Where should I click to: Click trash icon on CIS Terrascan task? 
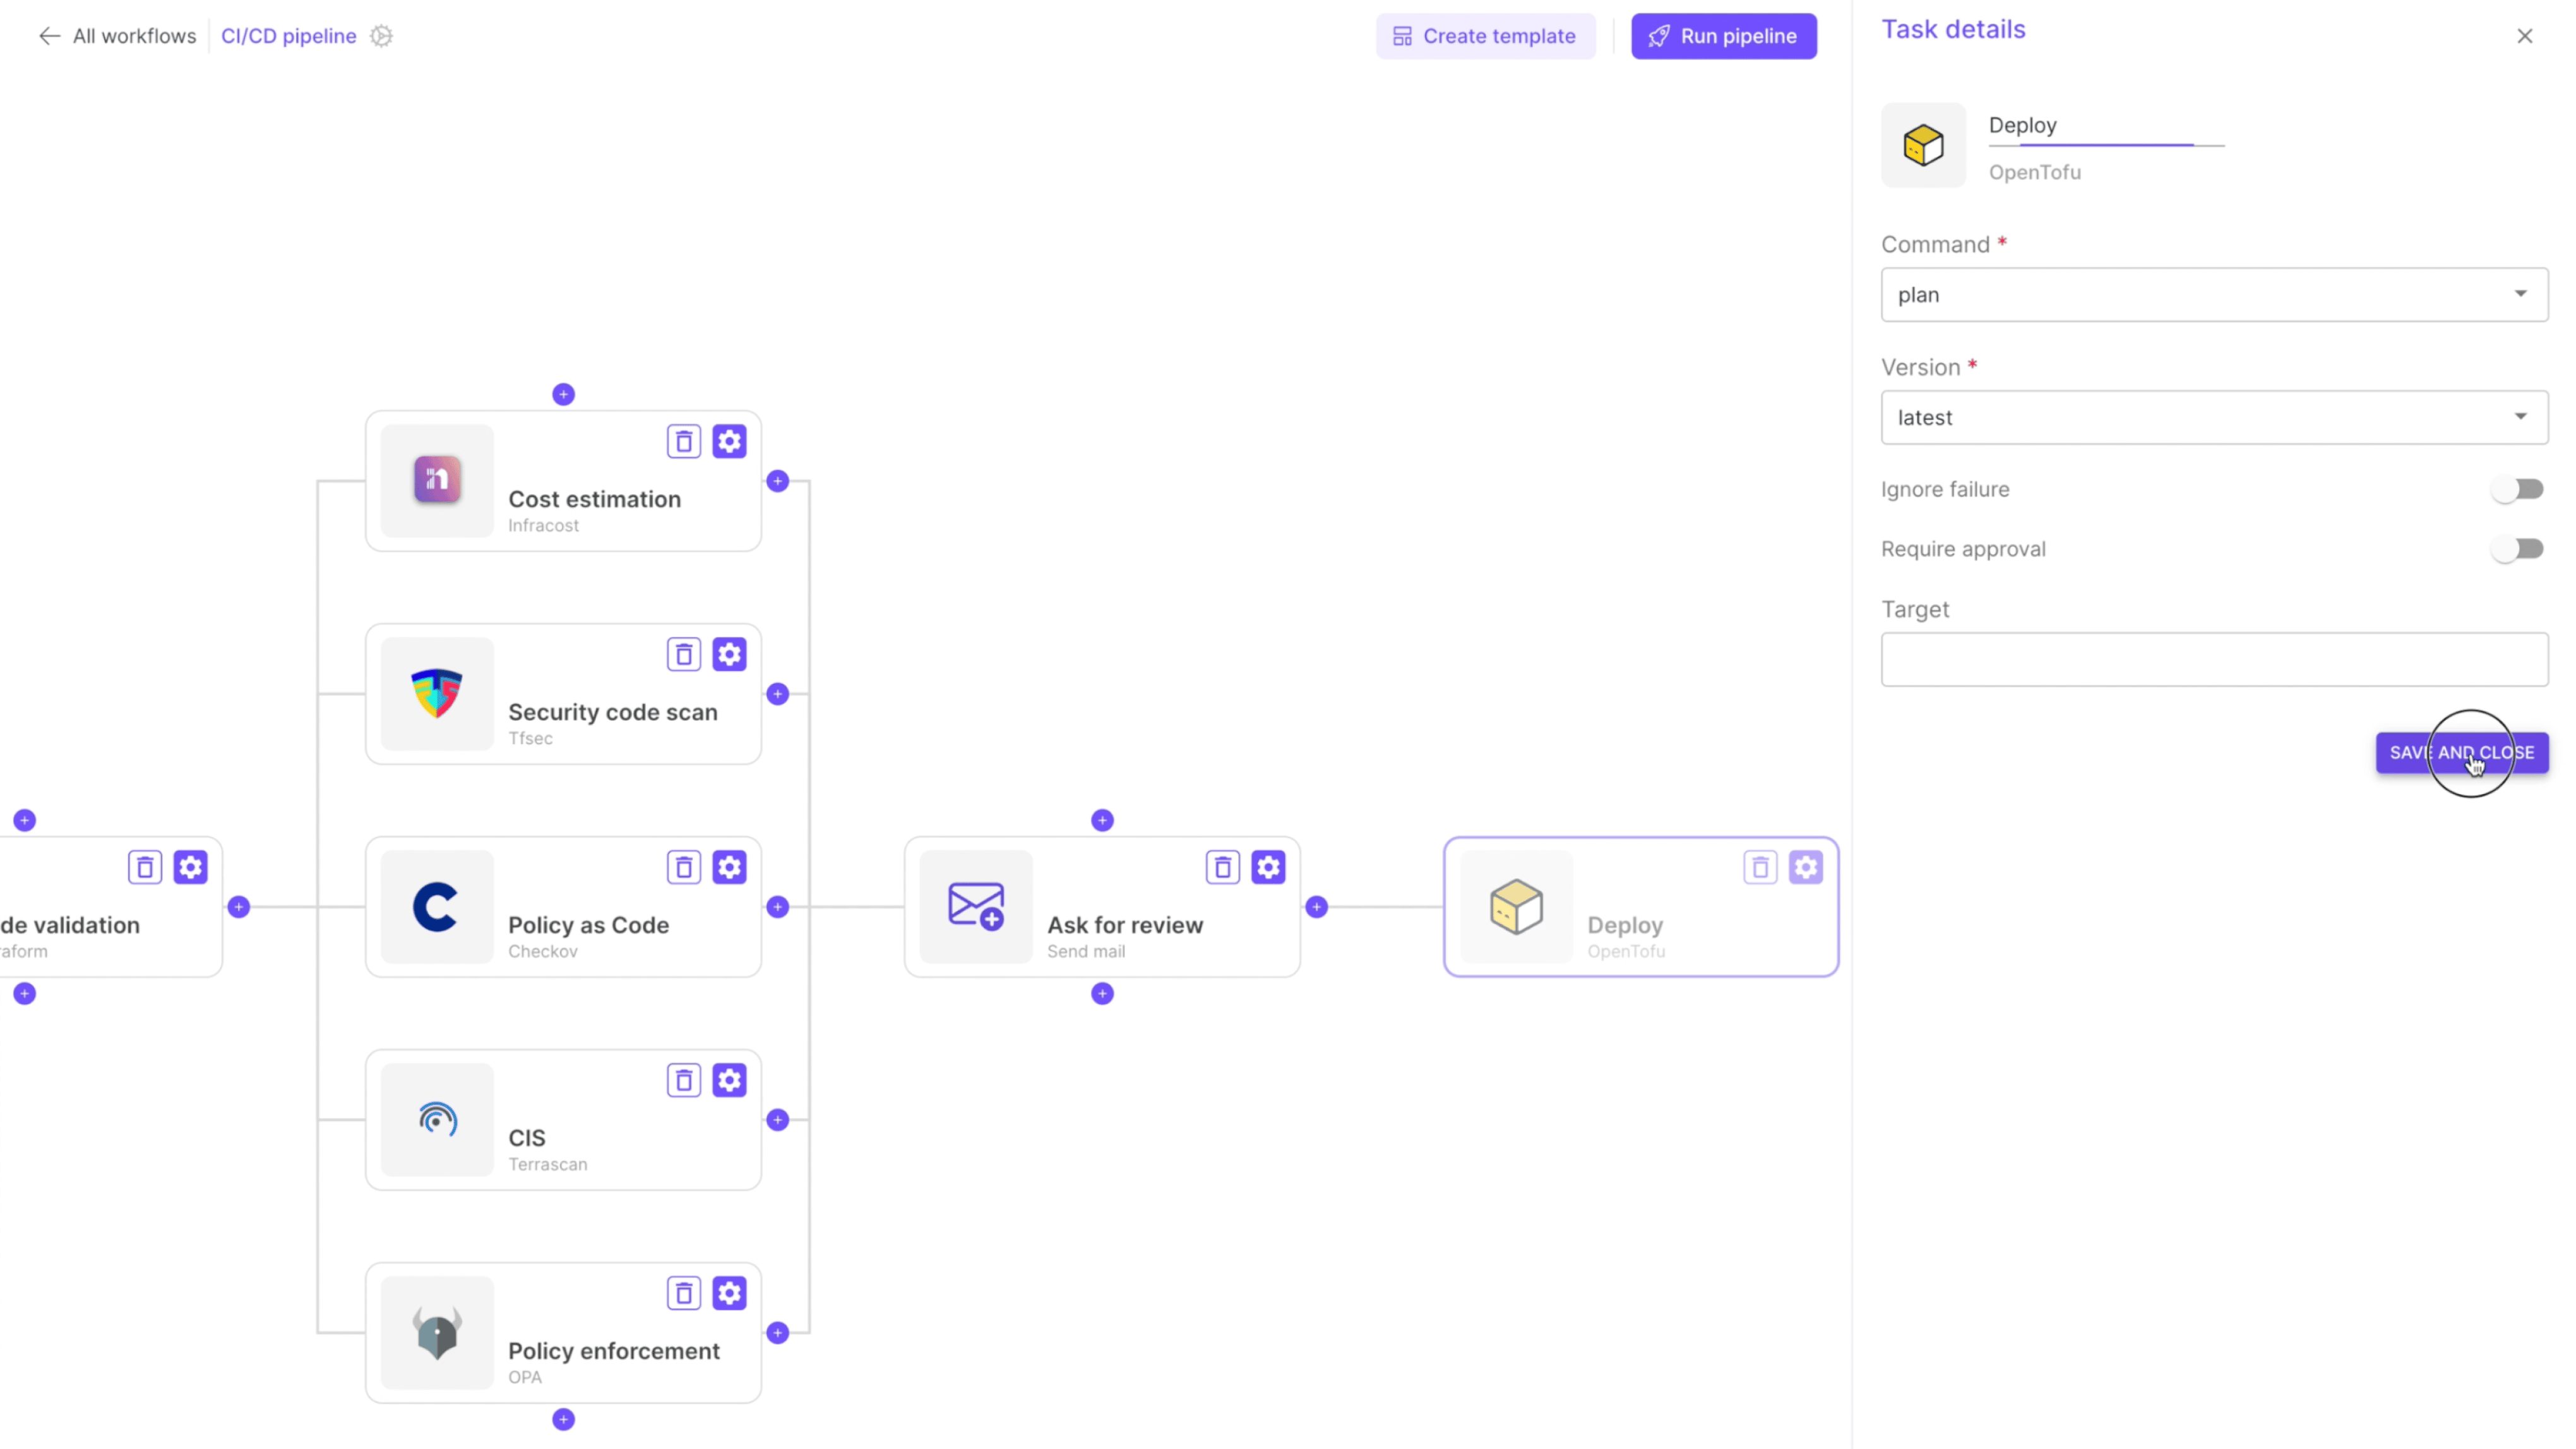tap(684, 1081)
